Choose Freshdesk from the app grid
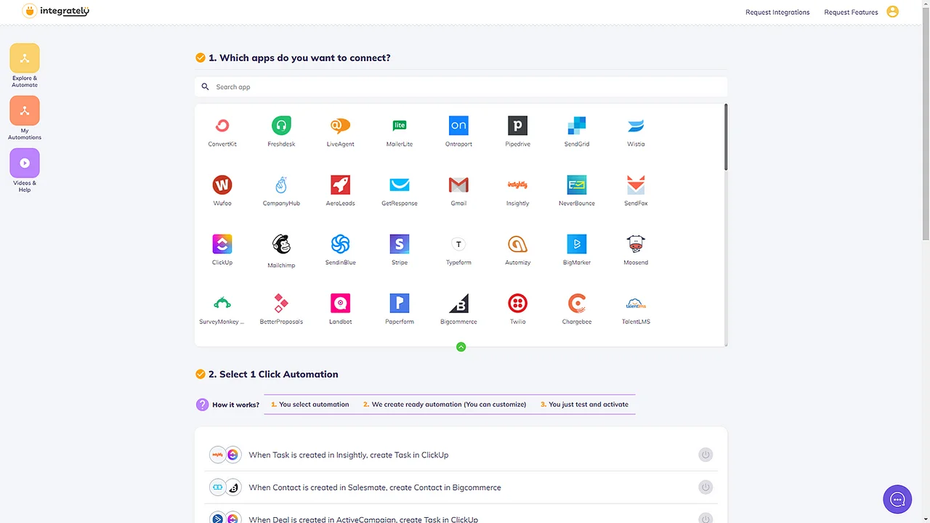Viewport: 930px width, 523px height. click(x=281, y=125)
